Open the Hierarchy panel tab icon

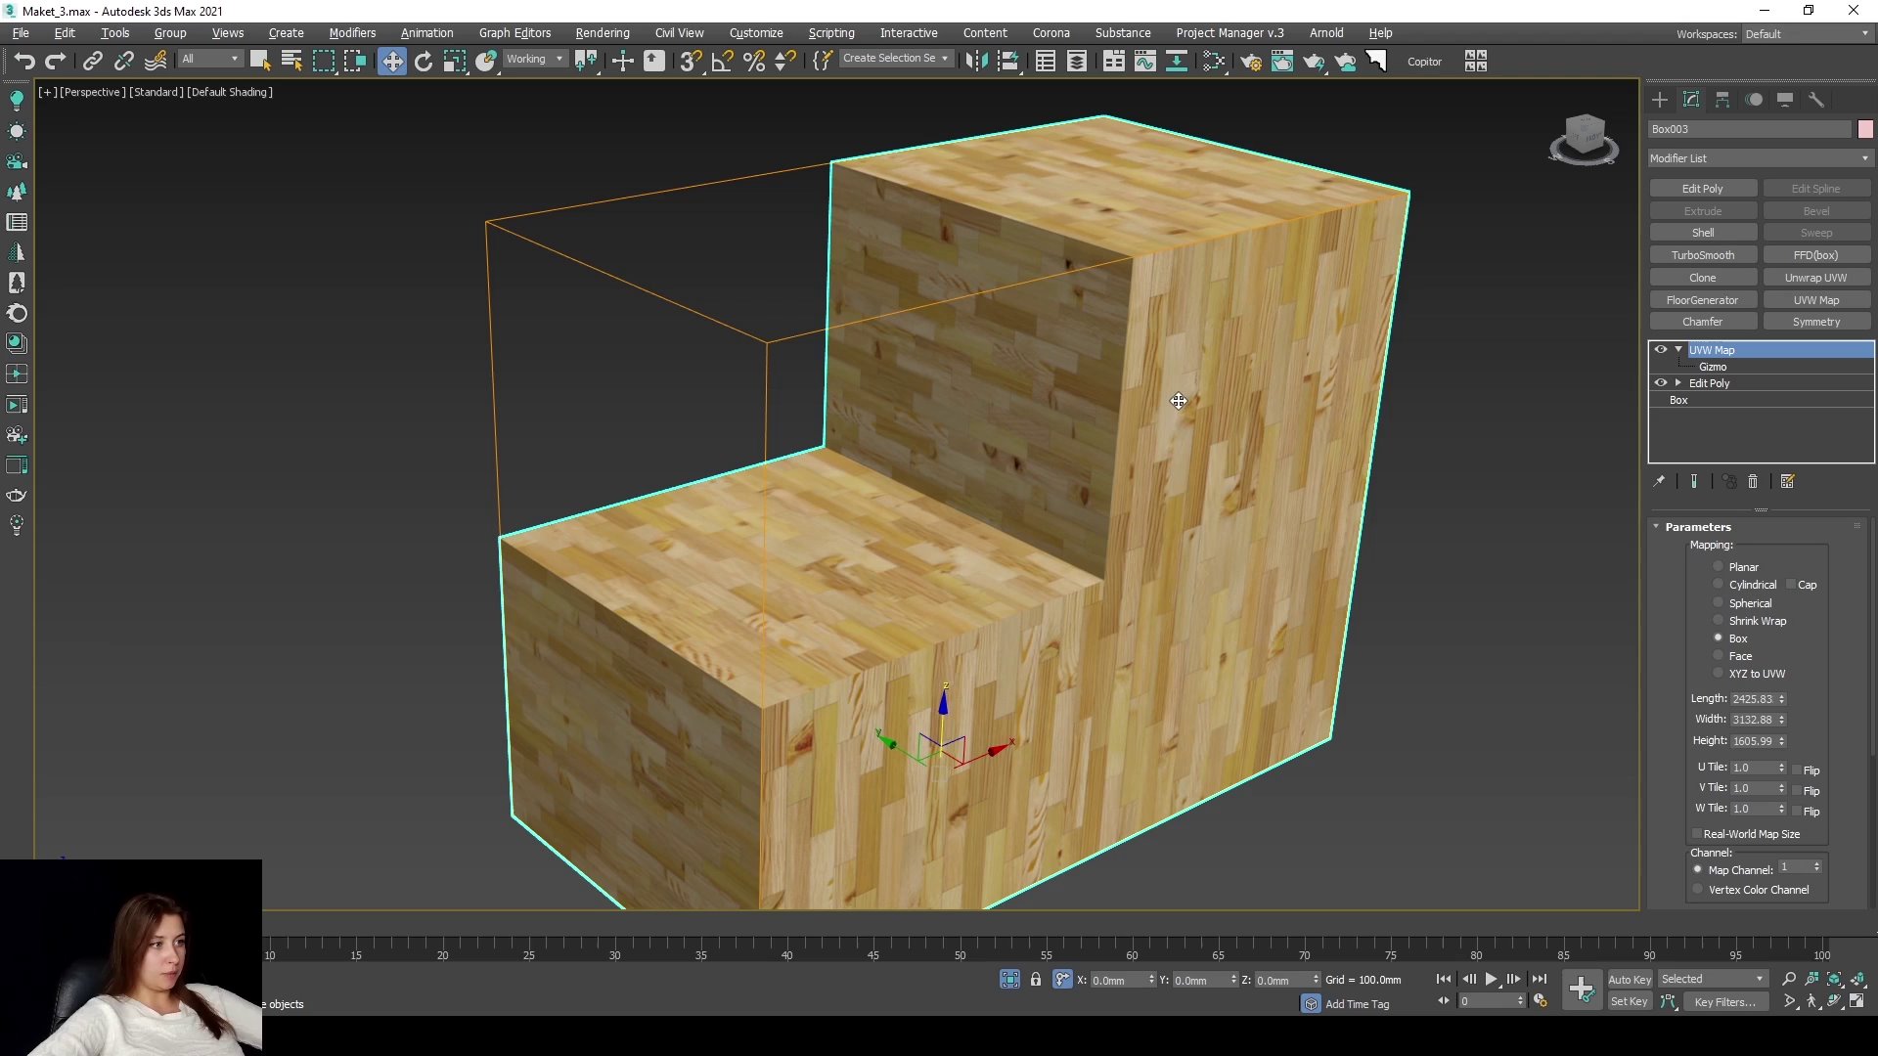click(x=1722, y=100)
